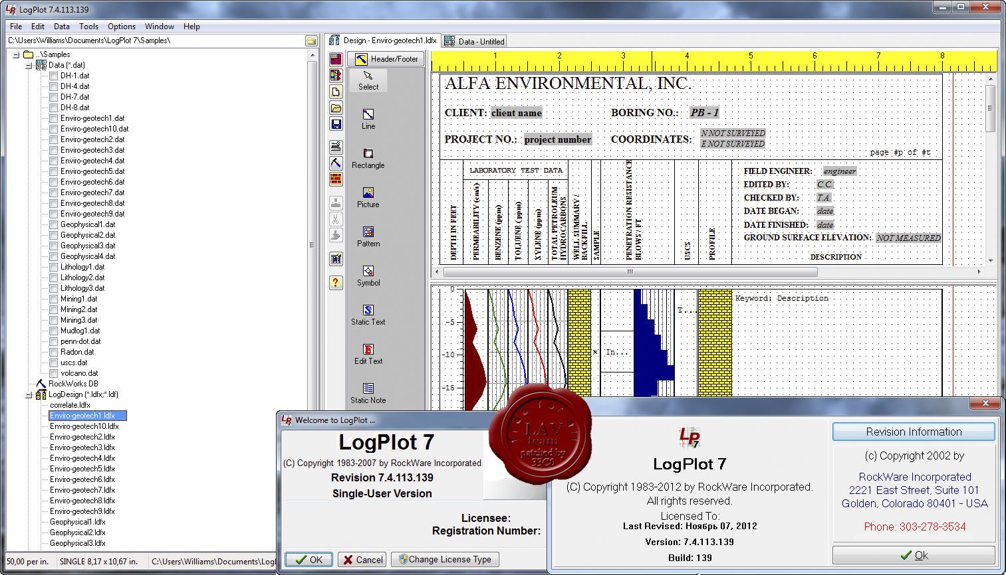The width and height of the screenshot is (1006, 575).
Task: Check the Mining2.dat checkbox
Action: [54, 309]
